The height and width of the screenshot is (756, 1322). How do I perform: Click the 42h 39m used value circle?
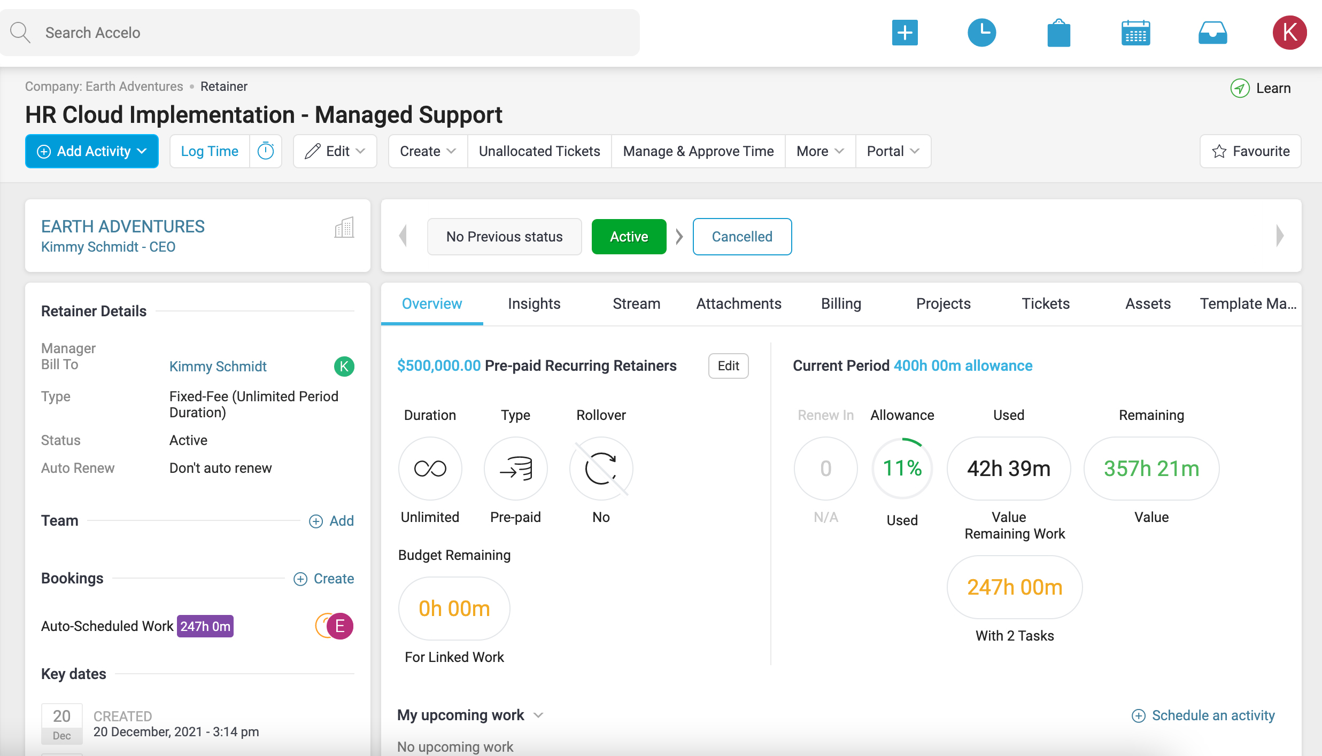click(x=1009, y=469)
